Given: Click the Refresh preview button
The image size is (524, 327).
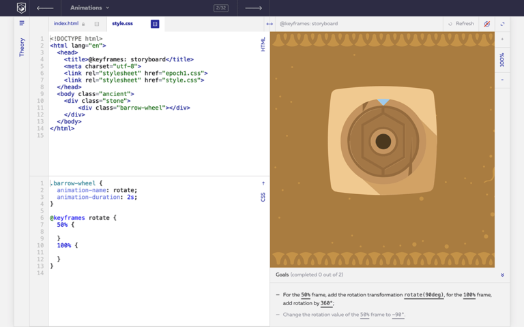Looking at the screenshot, I should [x=461, y=24].
